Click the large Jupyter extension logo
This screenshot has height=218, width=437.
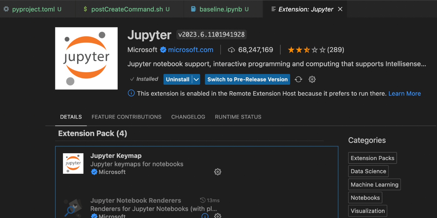click(86, 58)
